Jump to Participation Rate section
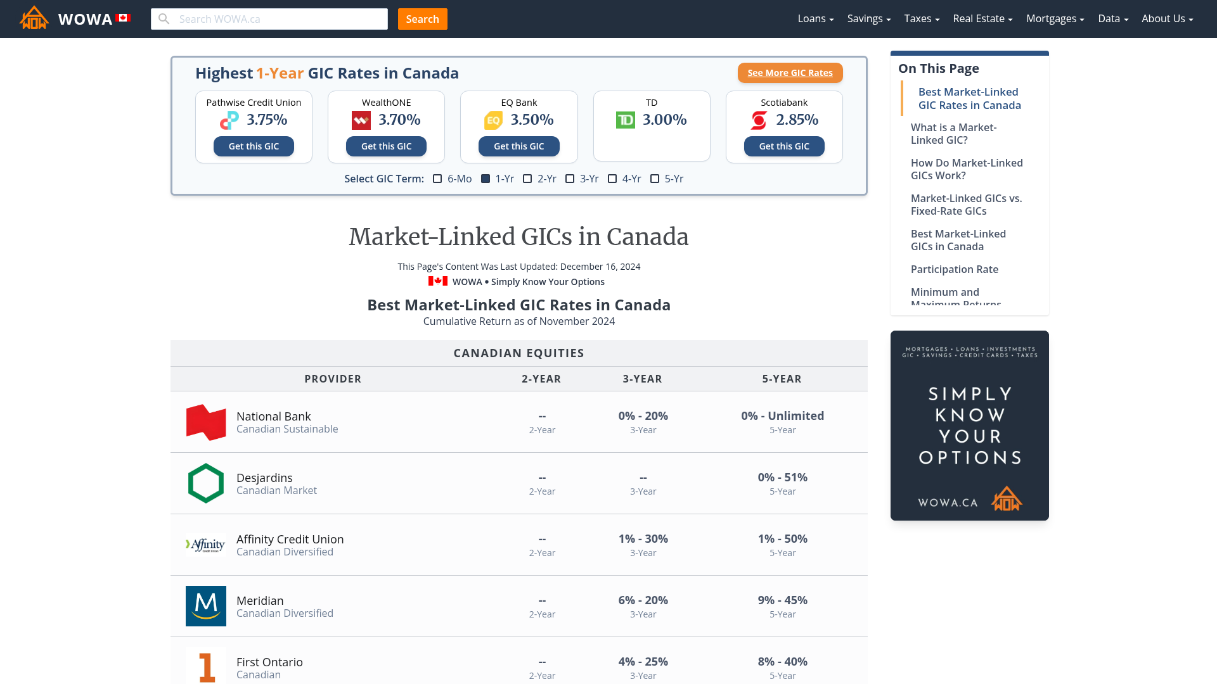Viewport: 1217px width, 684px height. (x=955, y=269)
